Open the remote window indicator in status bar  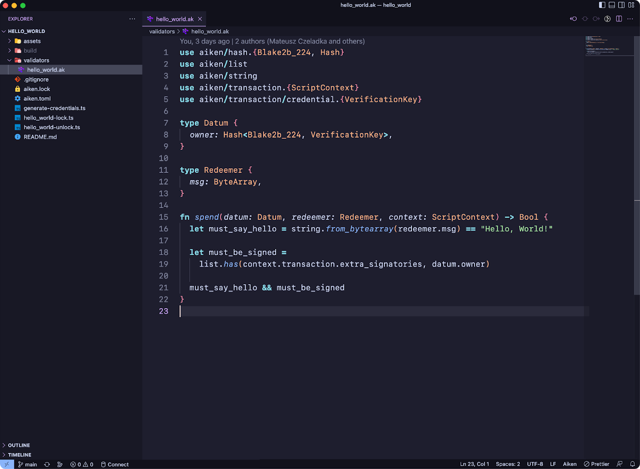7,464
